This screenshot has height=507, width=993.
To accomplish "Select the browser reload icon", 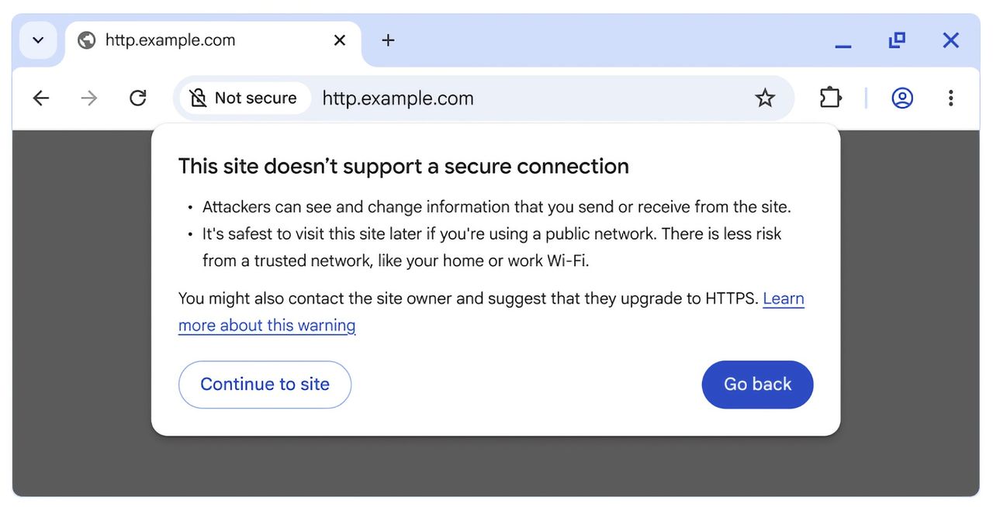I will 137,98.
